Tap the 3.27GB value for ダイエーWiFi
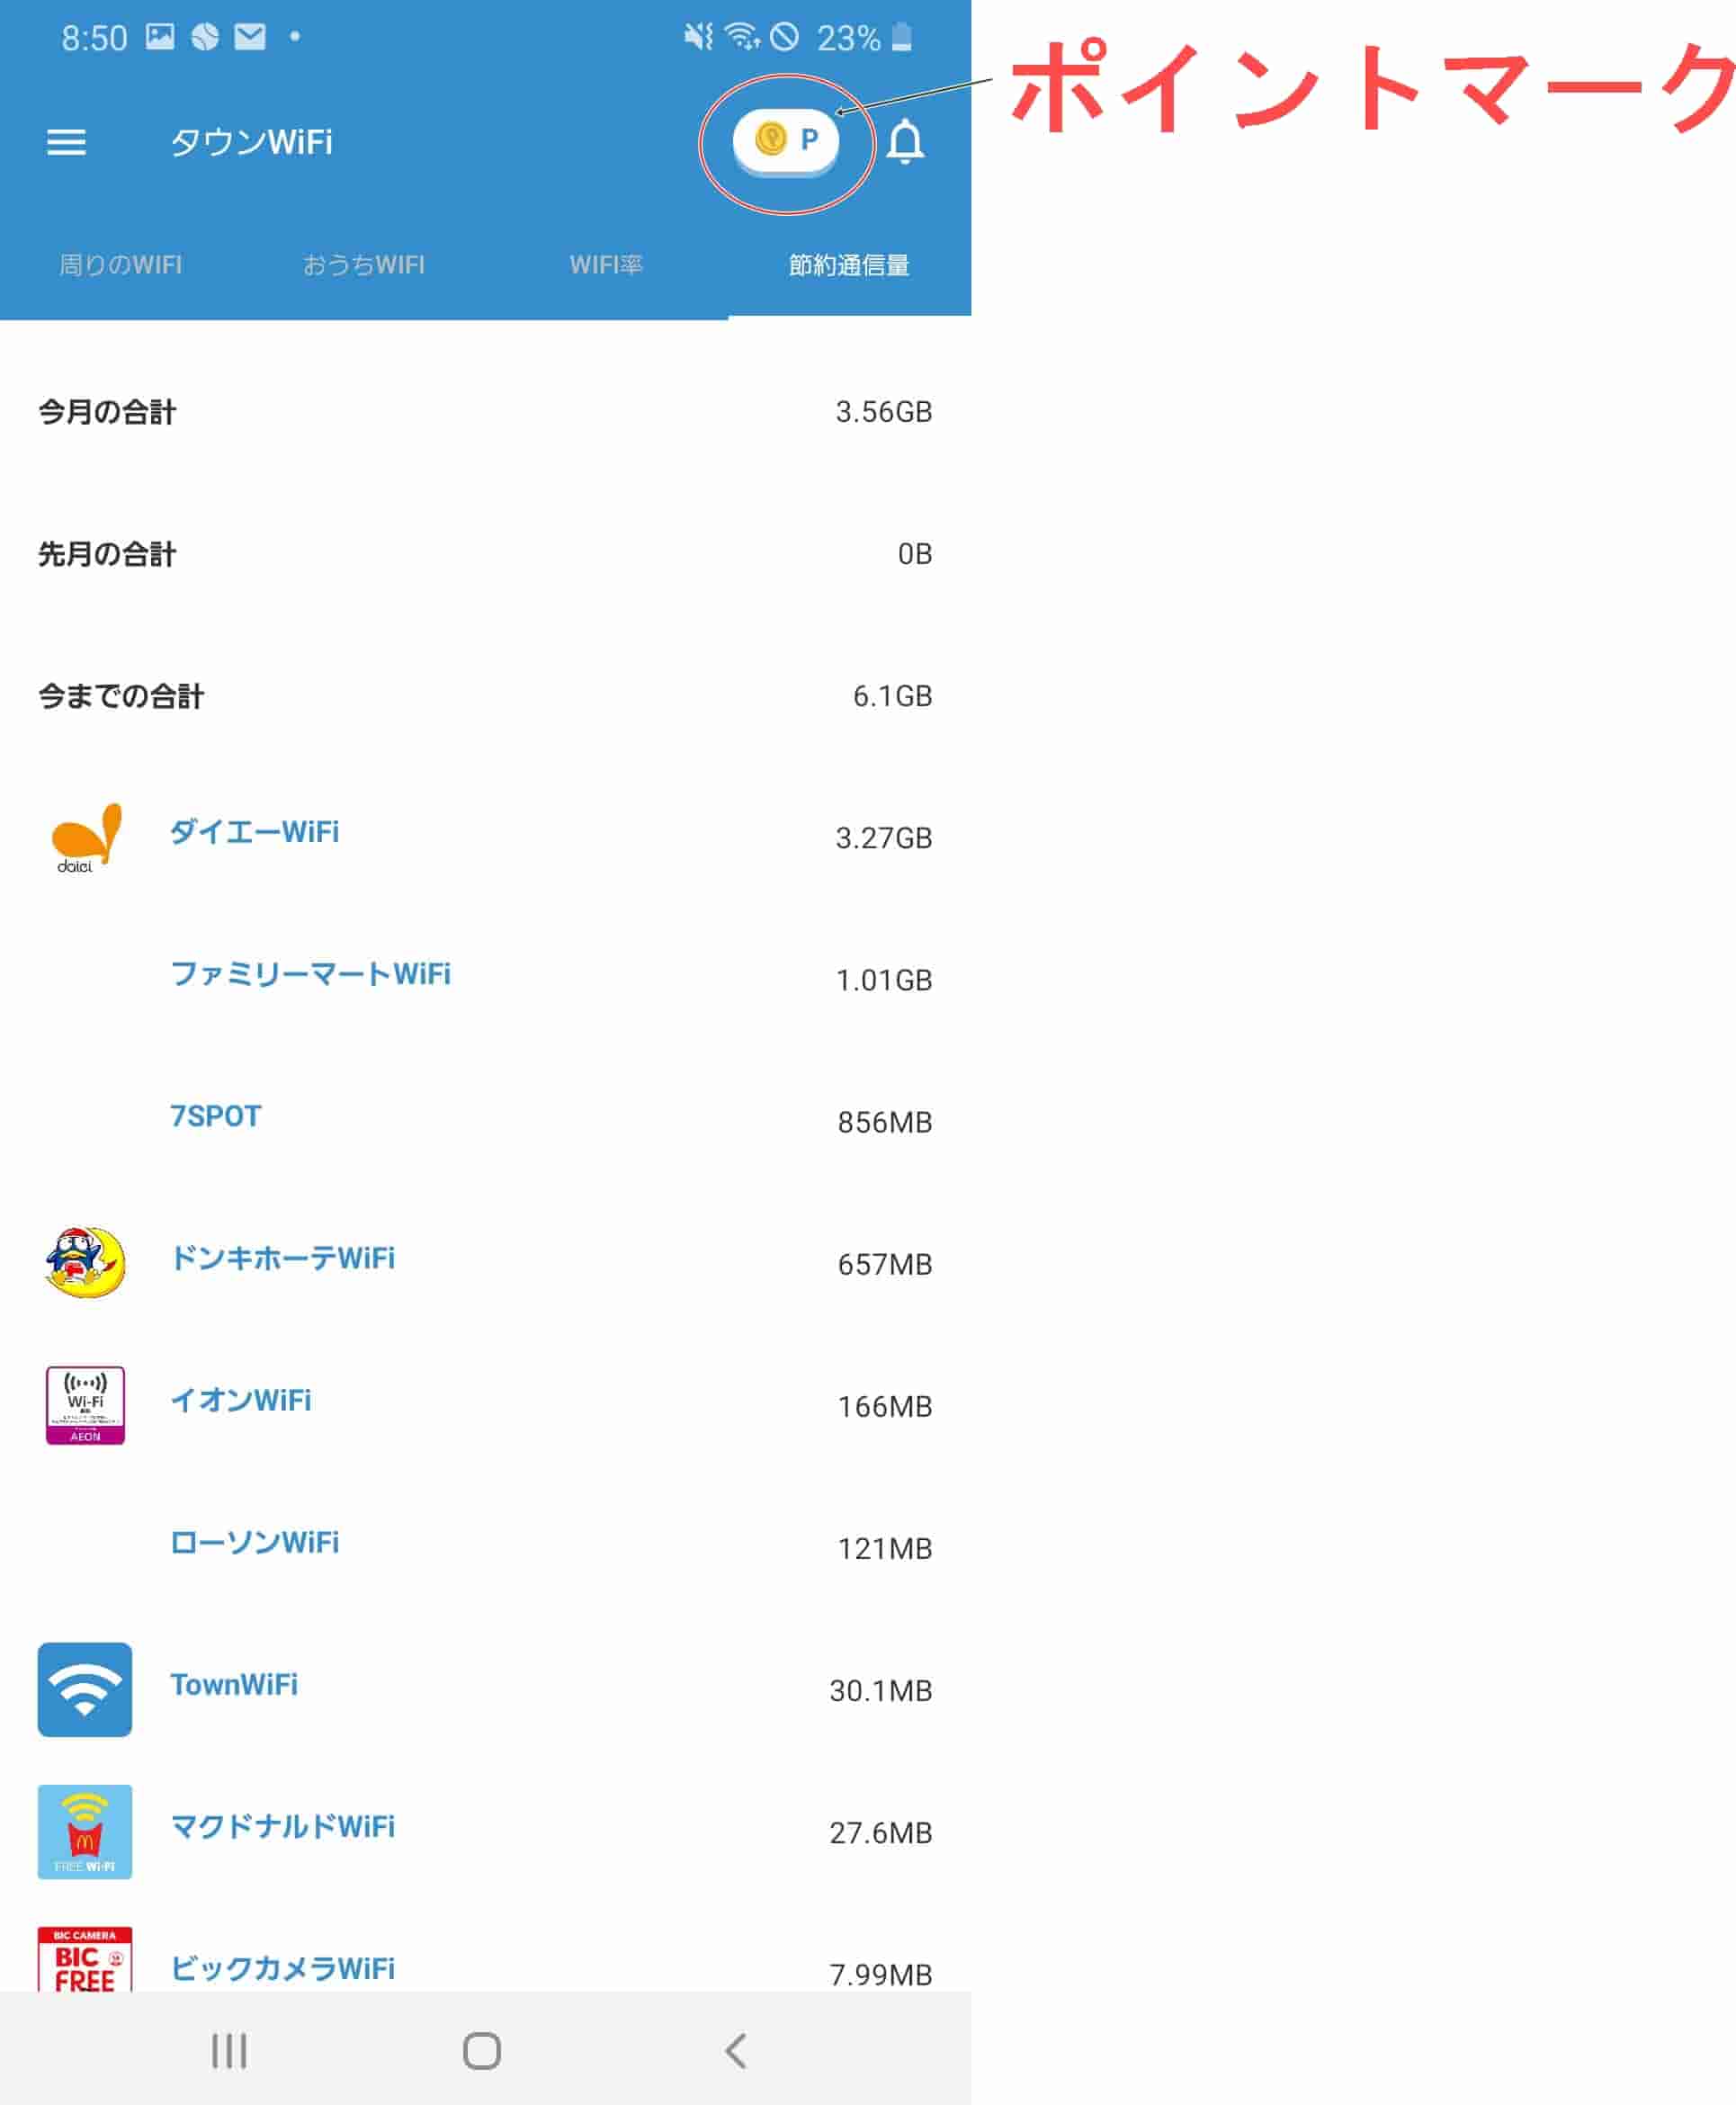Screen dimensions: 1736x2105 point(884,838)
